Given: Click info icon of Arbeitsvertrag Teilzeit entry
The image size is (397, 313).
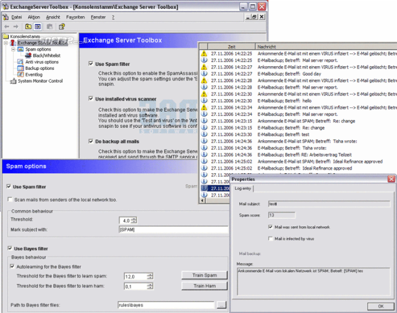Looking at the screenshot, I should [204, 155].
